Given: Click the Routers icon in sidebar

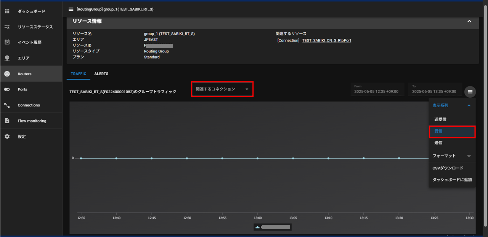Looking at the screenshot, I should (x=7, y=74).
